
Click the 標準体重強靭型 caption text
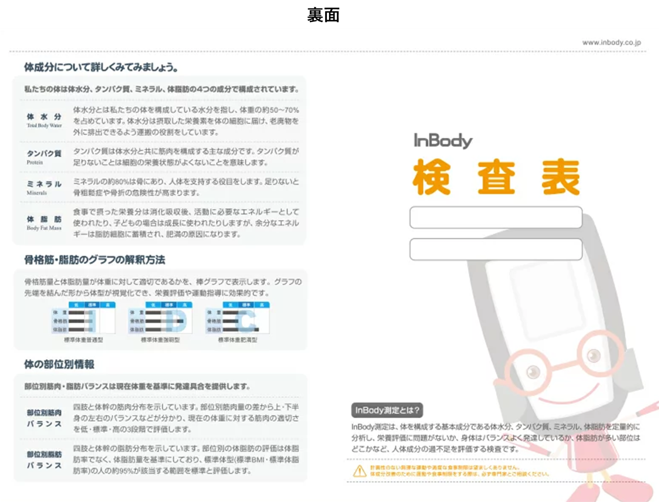point(160,340)
